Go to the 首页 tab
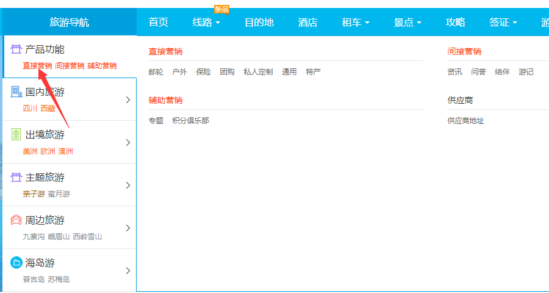The width and height of the screenshot is (549, 293). point(158,23)
